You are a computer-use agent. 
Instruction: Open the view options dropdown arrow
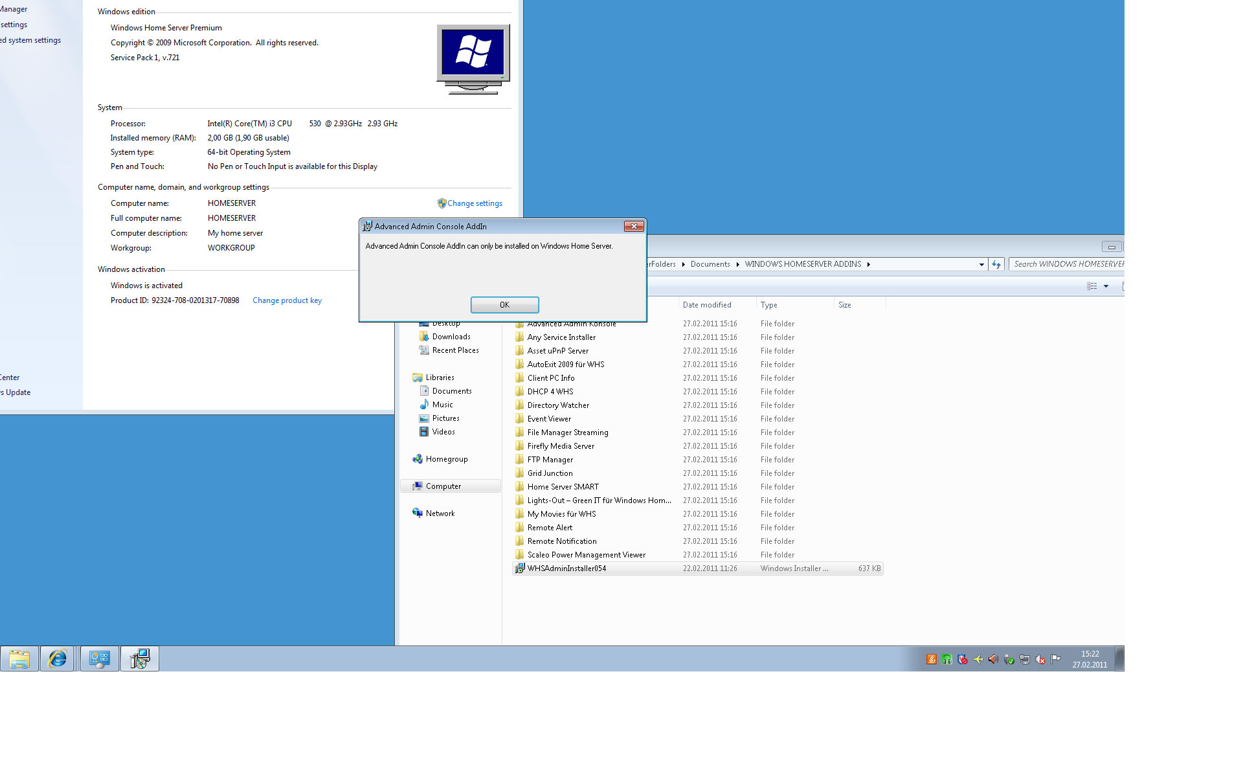(1106, 286)
